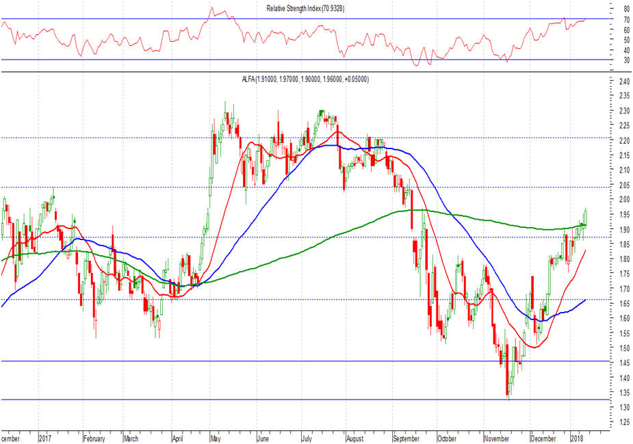Screen dimensions: 633x444
Task: Select the 2017 date axis label
Action: click(45, 439)
